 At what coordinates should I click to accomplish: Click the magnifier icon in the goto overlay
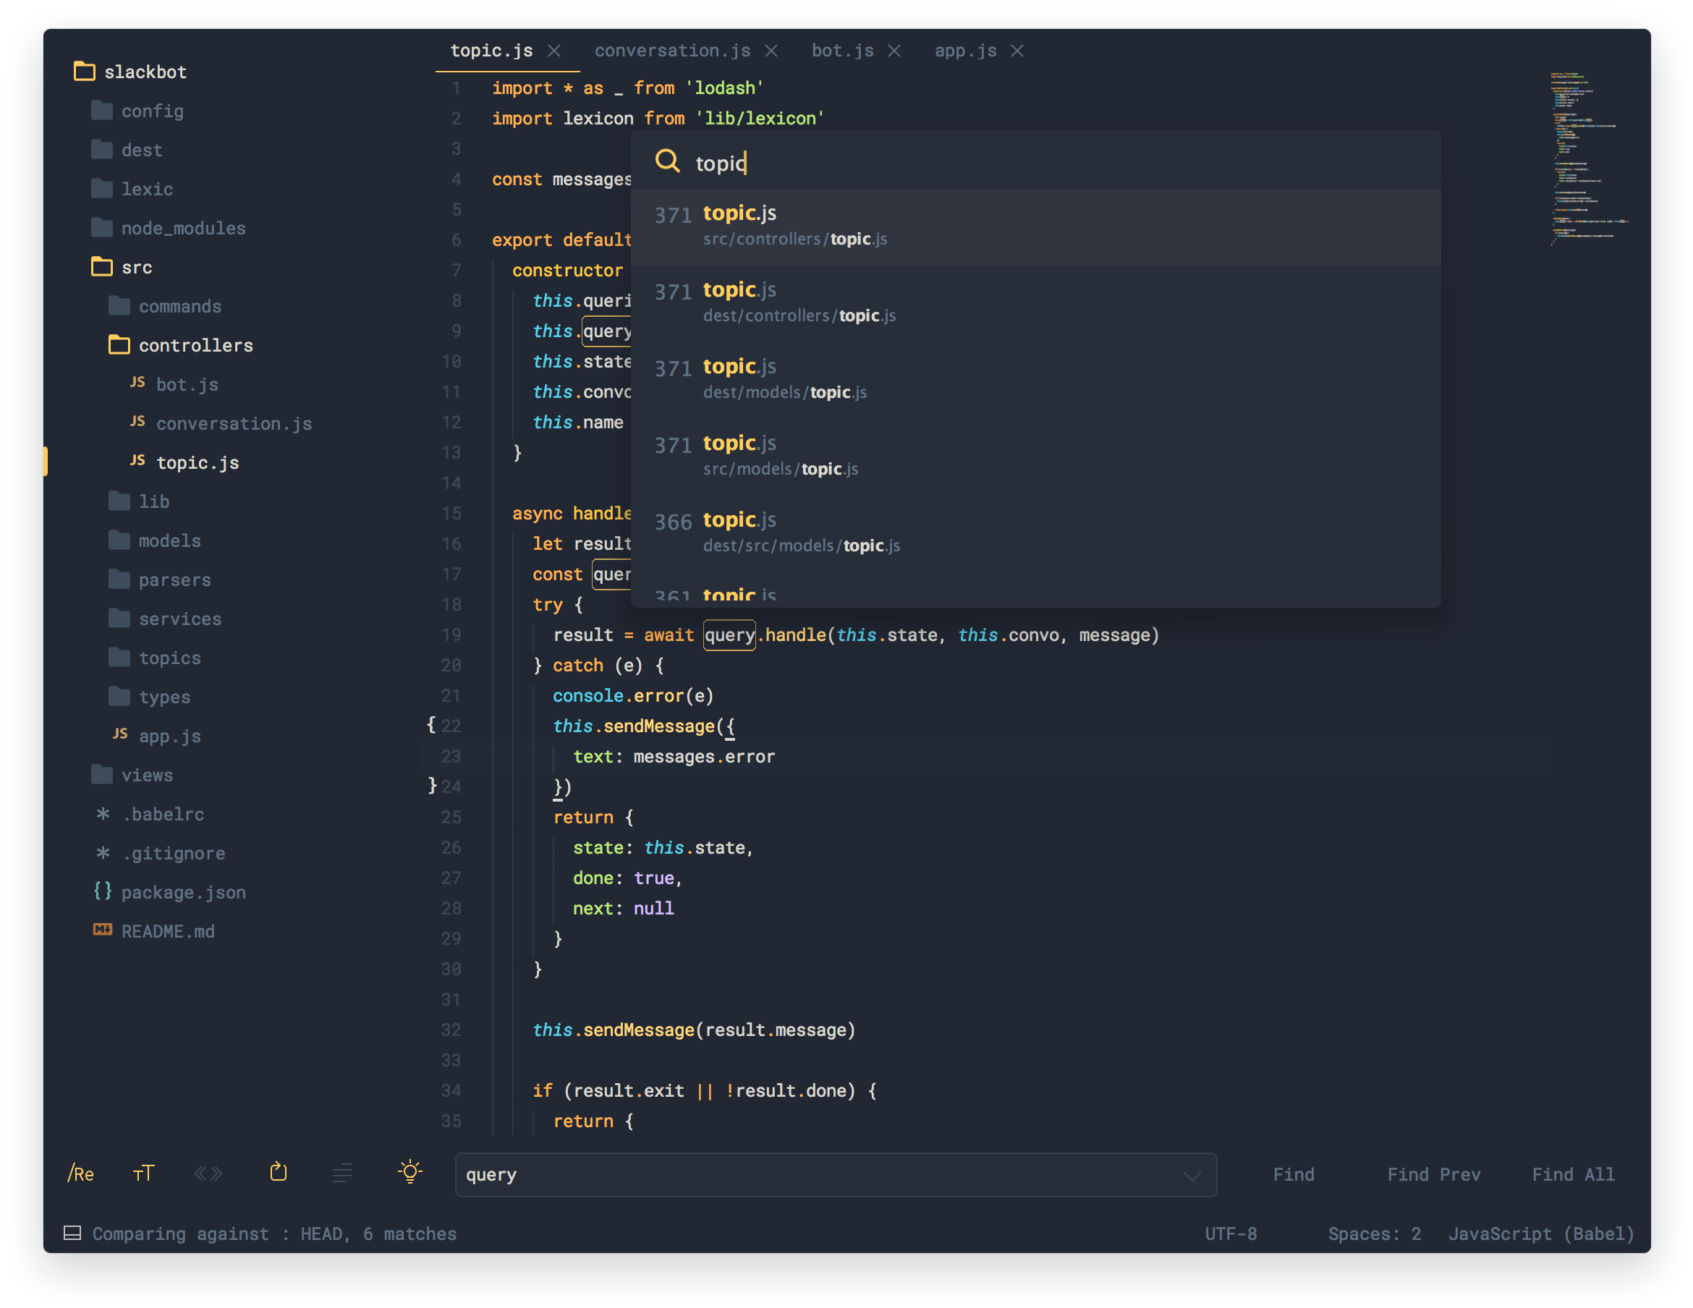(666, 161)
